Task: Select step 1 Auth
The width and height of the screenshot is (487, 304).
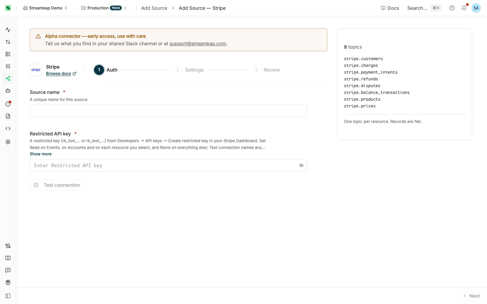Action: click(x=106, y=70)
